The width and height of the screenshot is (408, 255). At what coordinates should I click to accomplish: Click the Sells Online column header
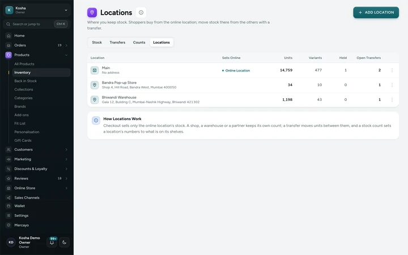click(x=231, y=58)
